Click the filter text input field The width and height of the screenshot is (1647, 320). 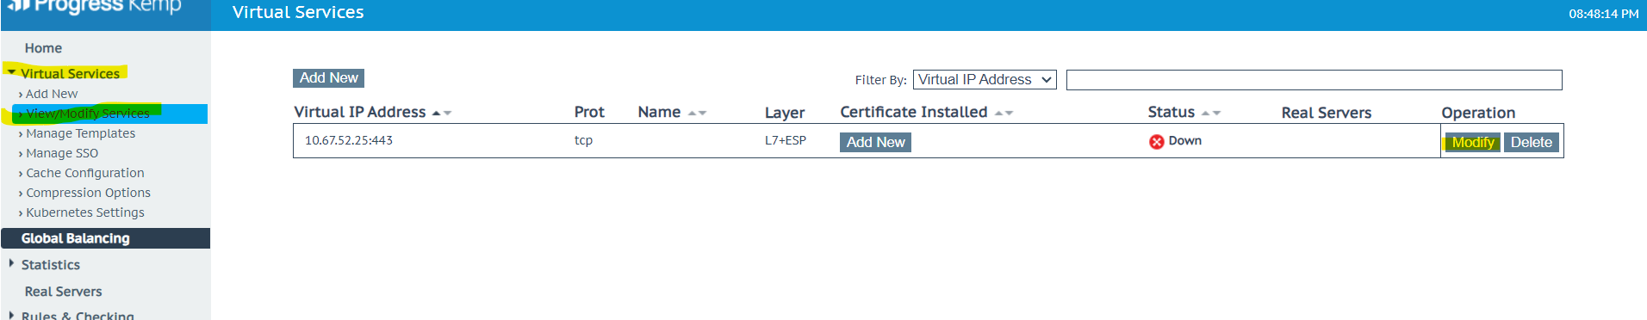(1314, 80)
